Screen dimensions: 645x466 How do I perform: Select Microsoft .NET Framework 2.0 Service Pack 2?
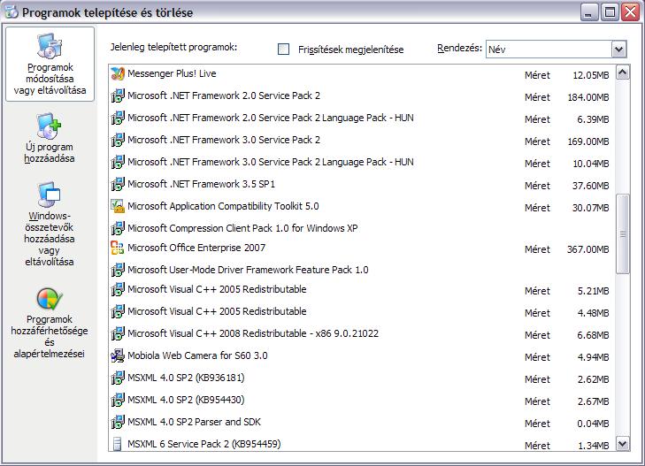(x=362, y=96)
